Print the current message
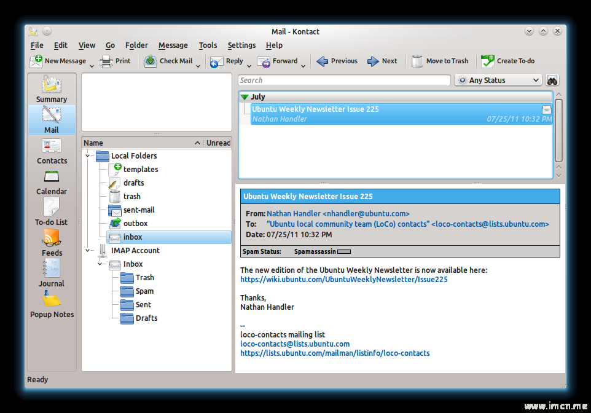Screen dimensions: 591x413 coord(115,61)
